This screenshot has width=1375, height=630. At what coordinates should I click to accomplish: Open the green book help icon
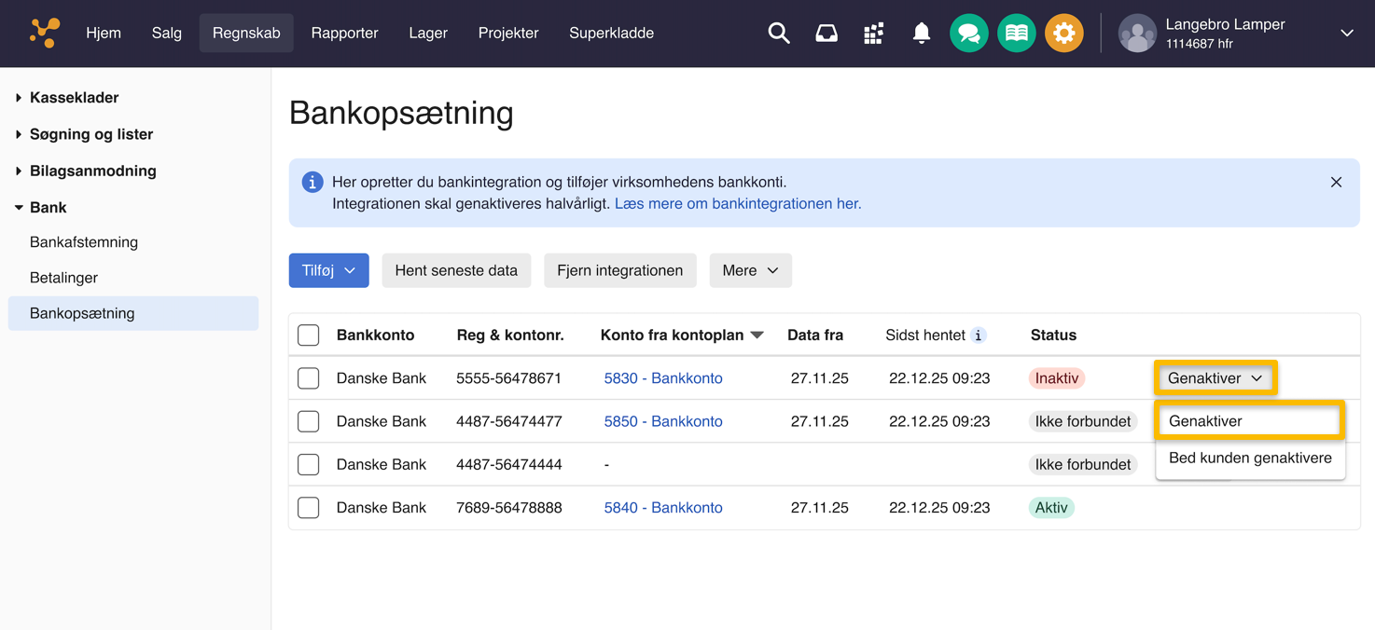click(1017, 34)
